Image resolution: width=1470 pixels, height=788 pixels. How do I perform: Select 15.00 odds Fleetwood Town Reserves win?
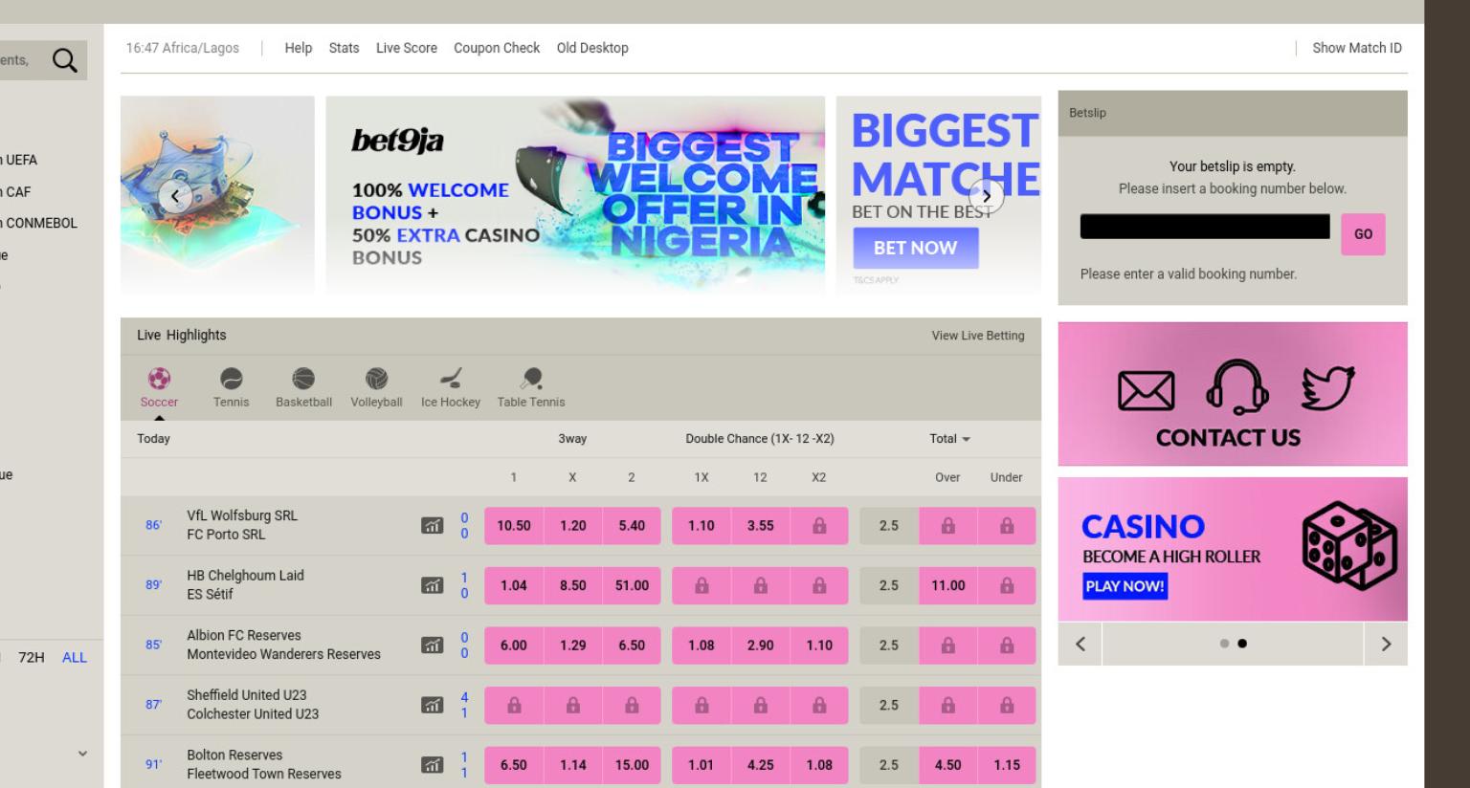coord(632,765)
